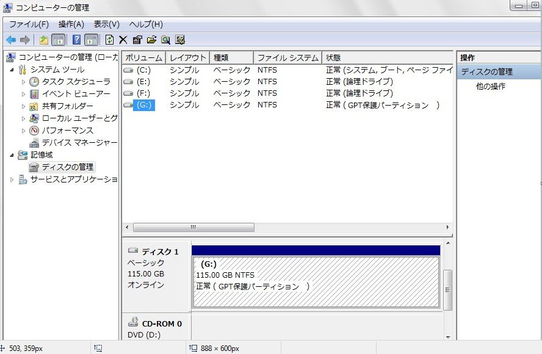Screen dimensions: 542x354
Task: Collapse the システム ツール node arrow
Action: [12, 70]
